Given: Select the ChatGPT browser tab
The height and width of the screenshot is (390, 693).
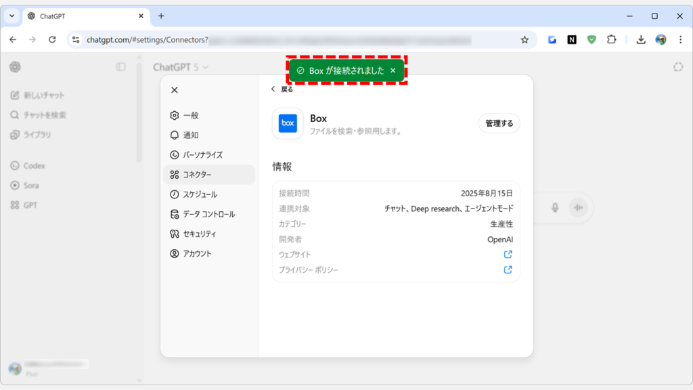Looking at the screenshot, I should point(86,16).
